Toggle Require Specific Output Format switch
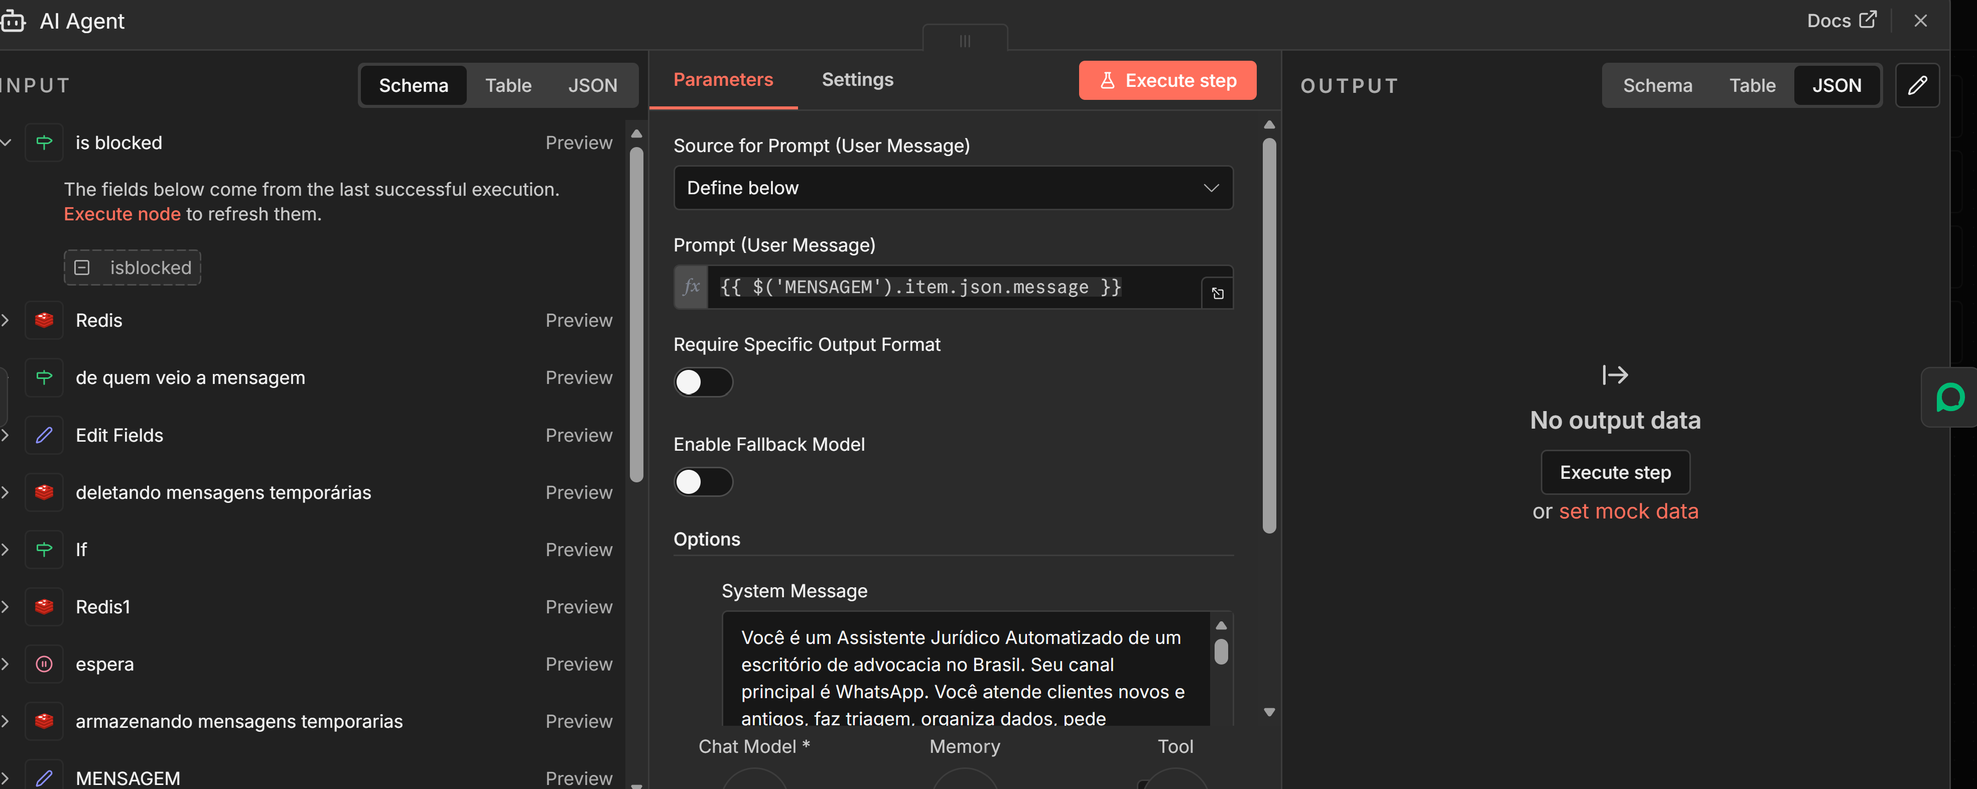This screenshot has height=789, width=1977. coord(703,382)
